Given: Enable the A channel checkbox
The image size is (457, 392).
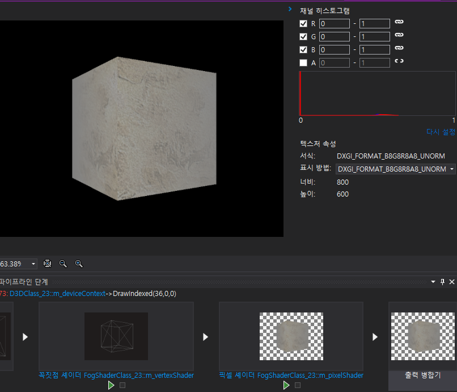Looking at the screenshot, I should pyautogui.click(x=303, y=63).
